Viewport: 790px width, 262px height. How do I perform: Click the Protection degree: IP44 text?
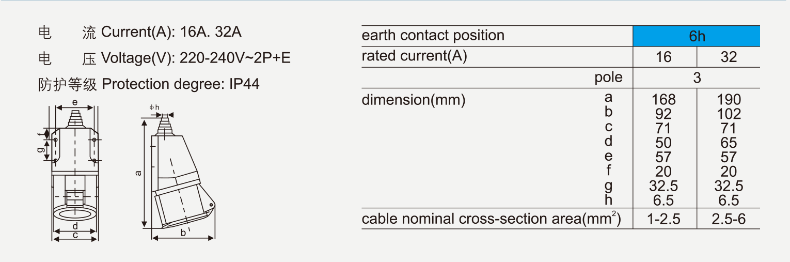click(181, 84)
